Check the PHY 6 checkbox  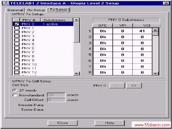(17, 48)
